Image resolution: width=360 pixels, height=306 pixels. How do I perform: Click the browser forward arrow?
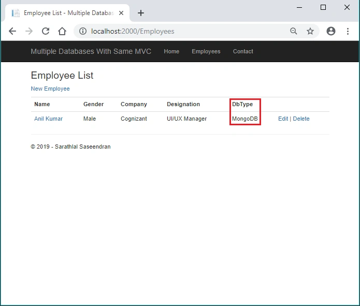point(29,31)
